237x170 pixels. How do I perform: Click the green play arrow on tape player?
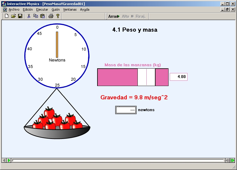[x=9, y=160]
